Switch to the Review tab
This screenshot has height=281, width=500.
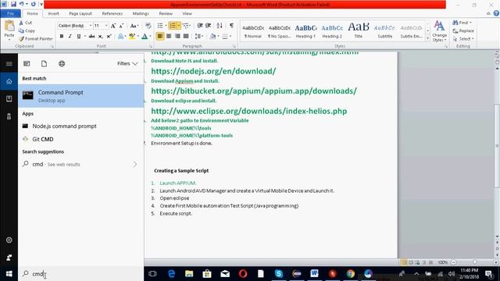pos(166,13)
